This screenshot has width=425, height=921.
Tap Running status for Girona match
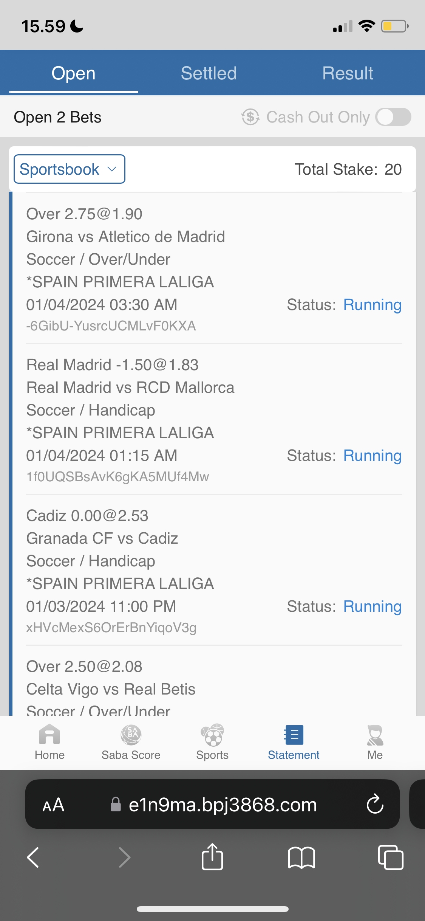click(372, 305)
